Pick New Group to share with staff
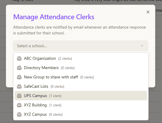Image resolution: width=162 pixels, height=123 pixels. [x=81, y=77]
